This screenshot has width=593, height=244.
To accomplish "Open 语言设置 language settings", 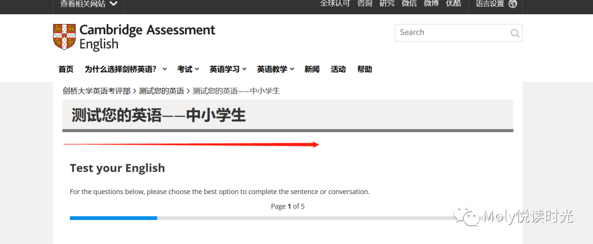I will tap(490, 4).
